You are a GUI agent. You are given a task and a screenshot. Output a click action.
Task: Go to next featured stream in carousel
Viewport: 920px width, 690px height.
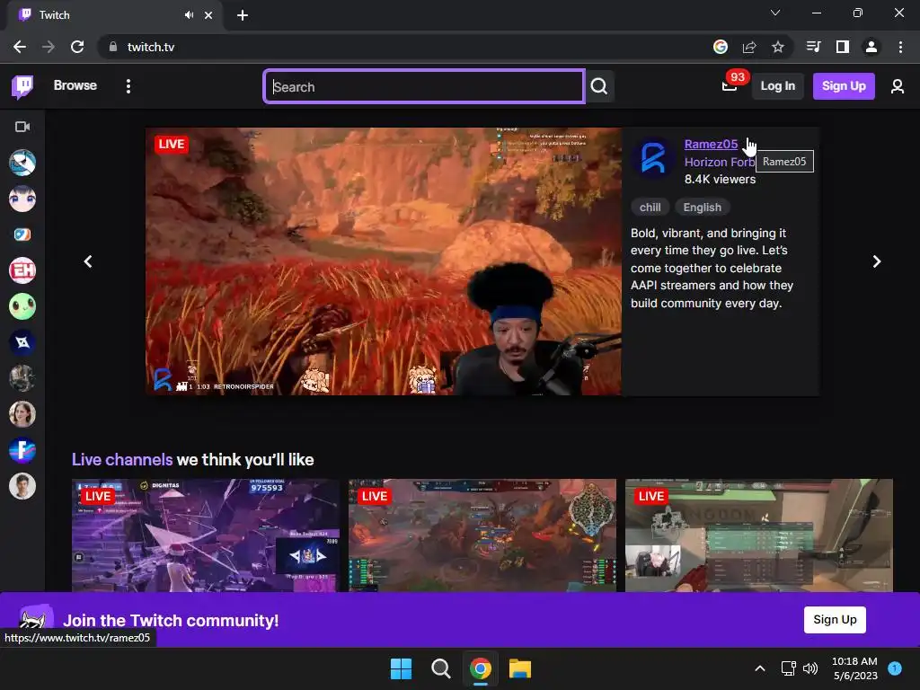877,261
